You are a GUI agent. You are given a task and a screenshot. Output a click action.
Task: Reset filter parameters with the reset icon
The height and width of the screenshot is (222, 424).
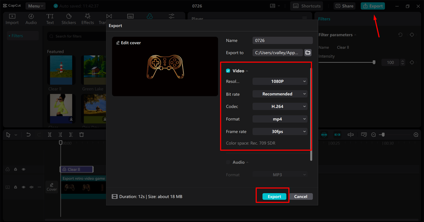point(400,35)
